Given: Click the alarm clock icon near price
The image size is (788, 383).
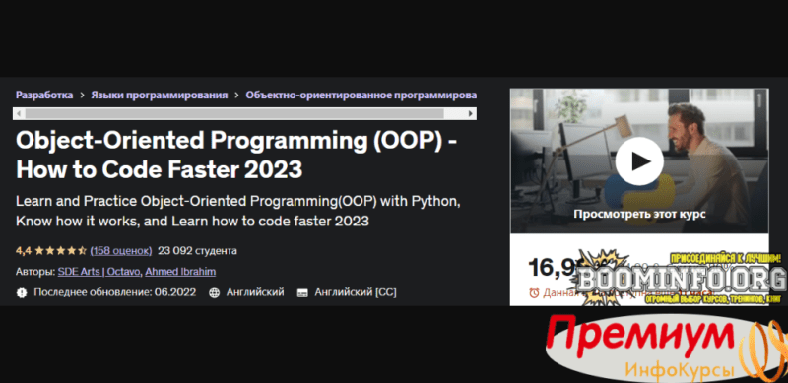Looking at the screenshot, I should coord(534,292).
